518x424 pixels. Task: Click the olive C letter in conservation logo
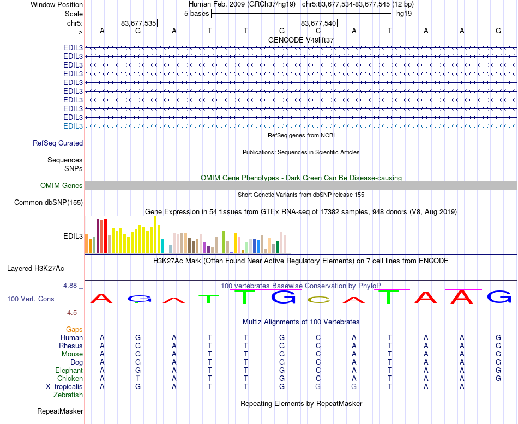point(318,300)
